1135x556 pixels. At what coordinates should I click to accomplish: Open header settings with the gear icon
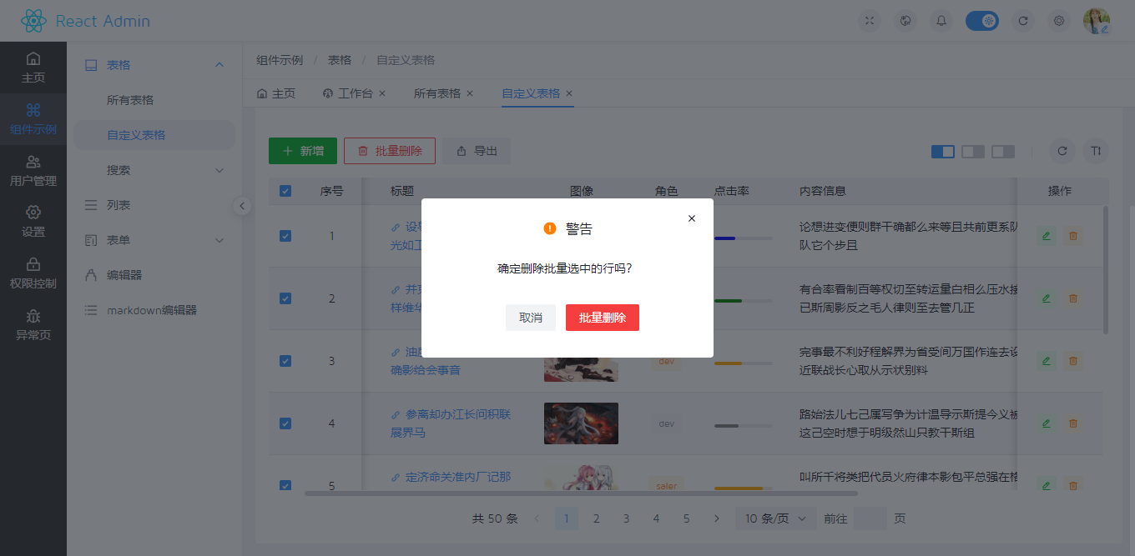(1059, 20)
